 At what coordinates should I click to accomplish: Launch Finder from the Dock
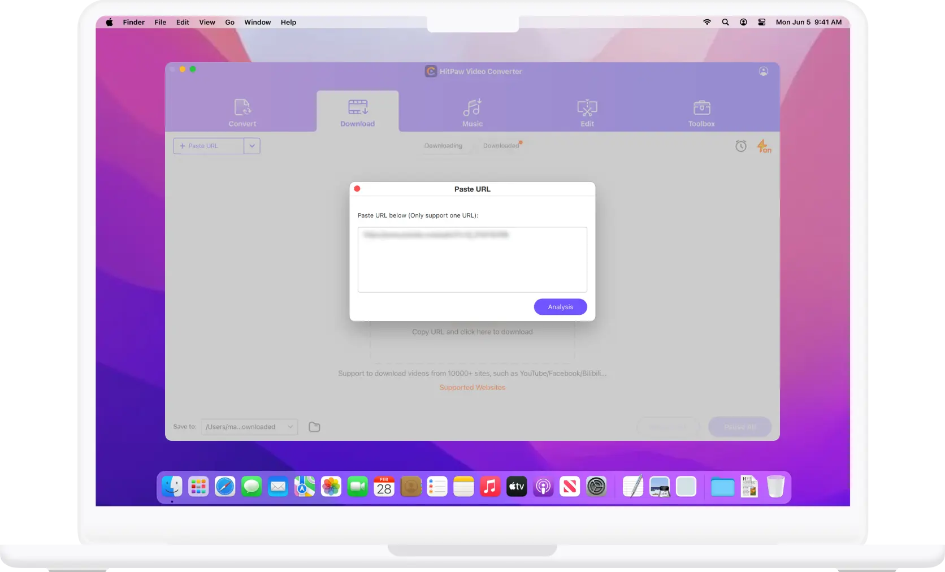(172, 487)
